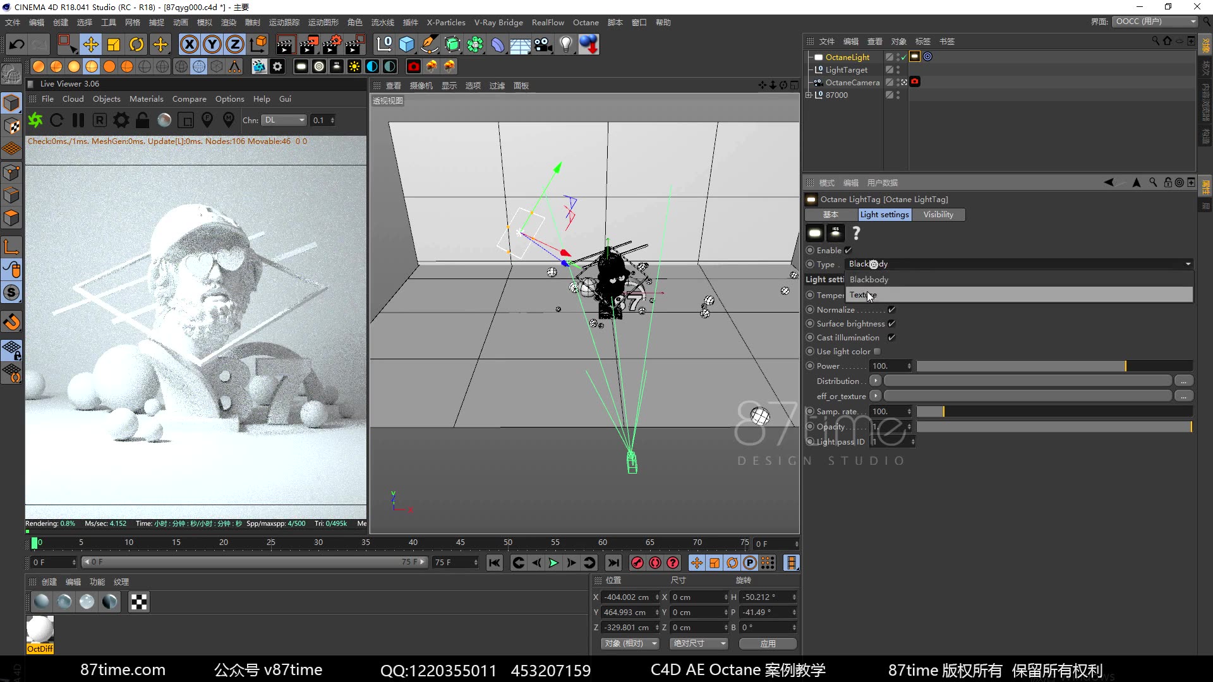Open the X-Particles menu
1213x682 pixels.
coord(446,22)
